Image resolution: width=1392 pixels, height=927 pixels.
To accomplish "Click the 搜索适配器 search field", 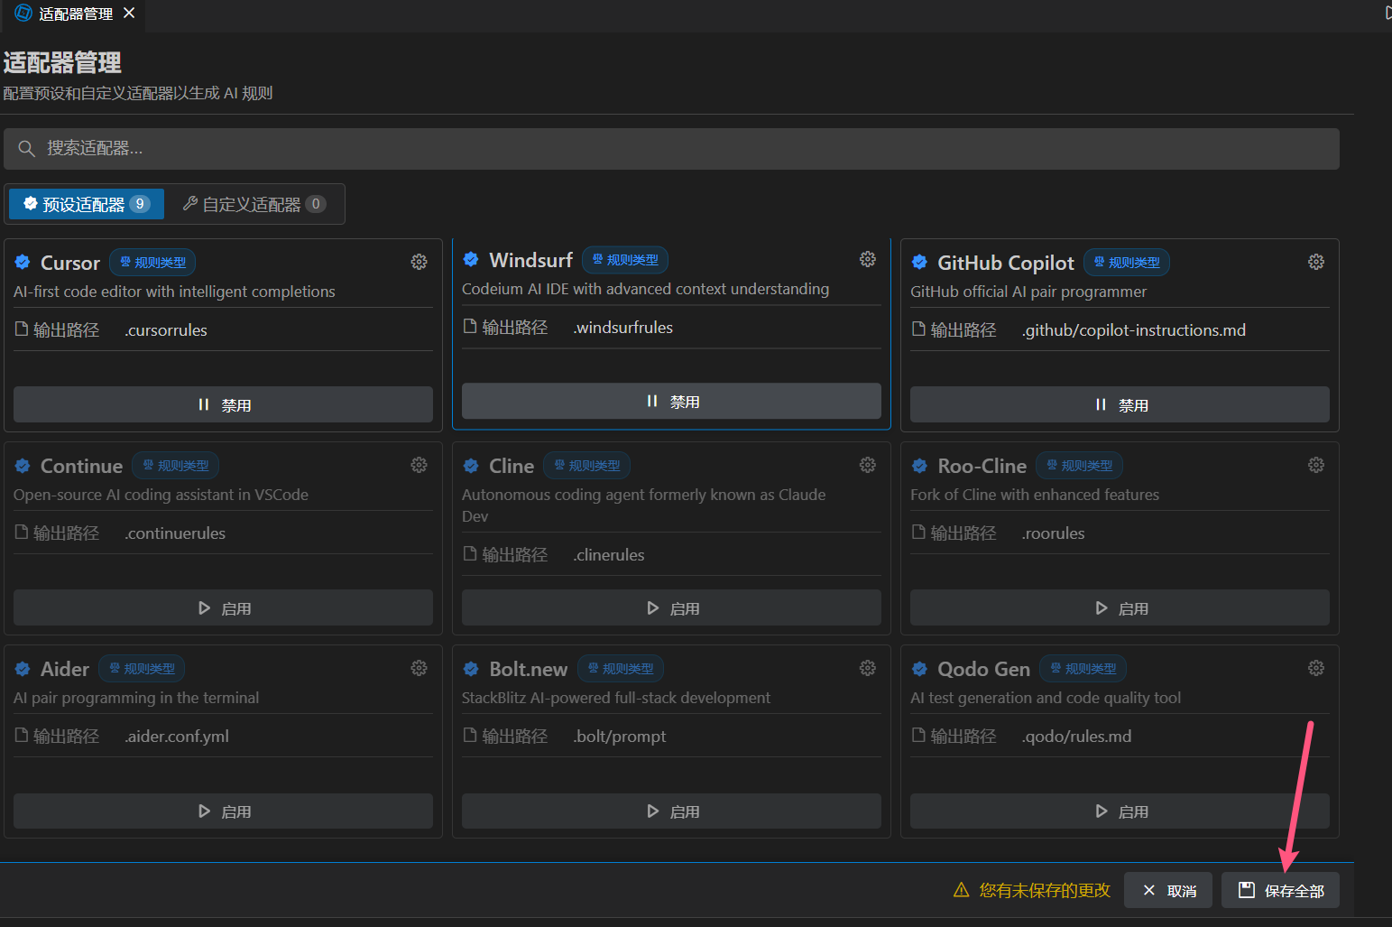I will [671, 148].
